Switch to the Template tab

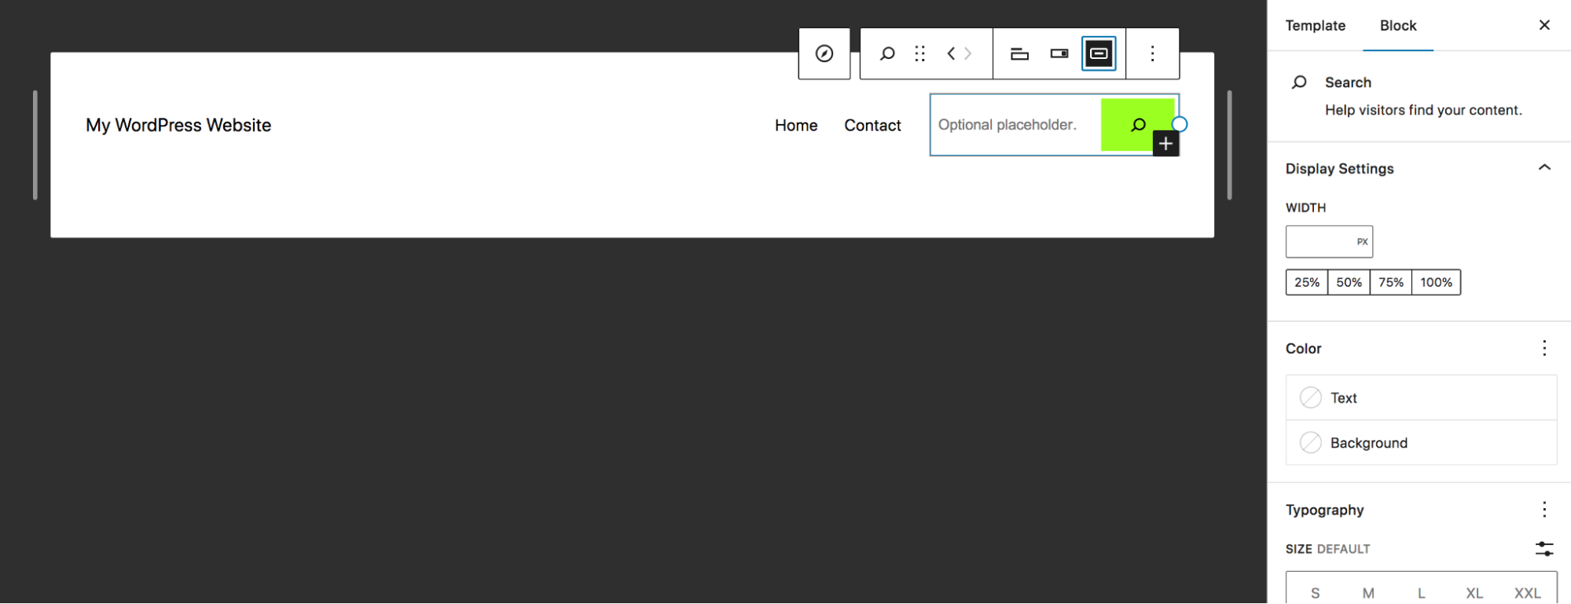click(x=1315, y=26)
